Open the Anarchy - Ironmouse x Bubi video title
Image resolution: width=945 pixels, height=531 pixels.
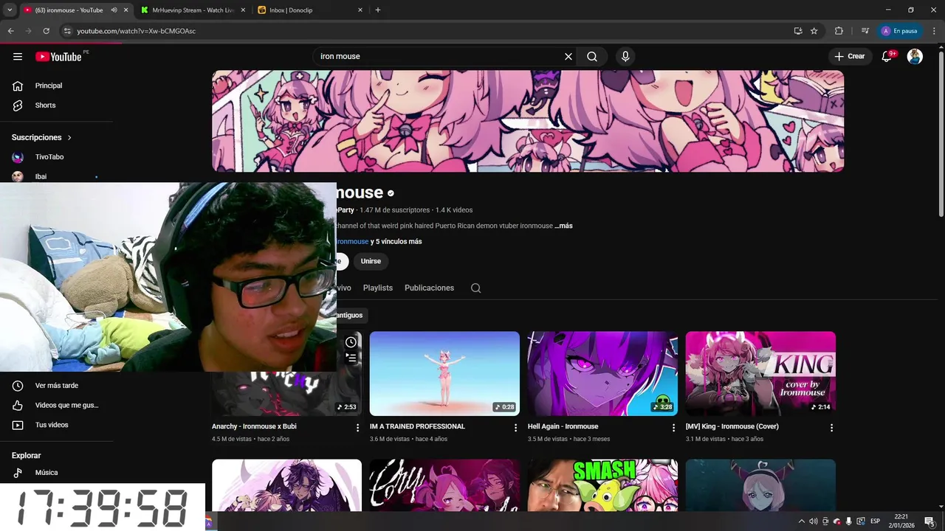[254, 426]
